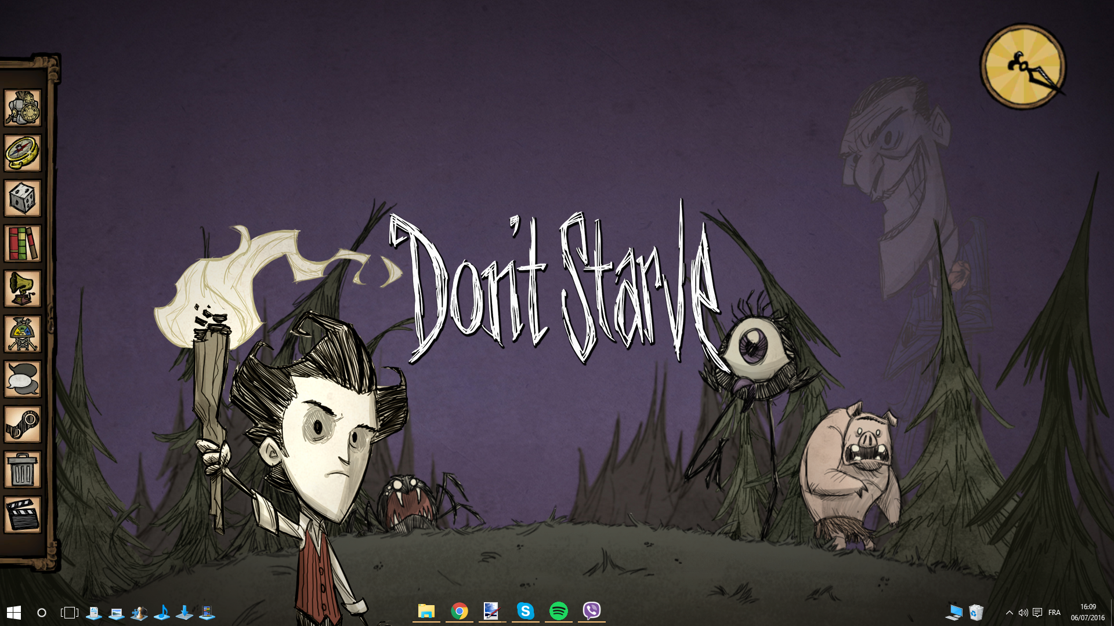This screenshot has width=1114, height=626.
Task: Click the golden compass icon in sidebar
Action: pos(23,153)
